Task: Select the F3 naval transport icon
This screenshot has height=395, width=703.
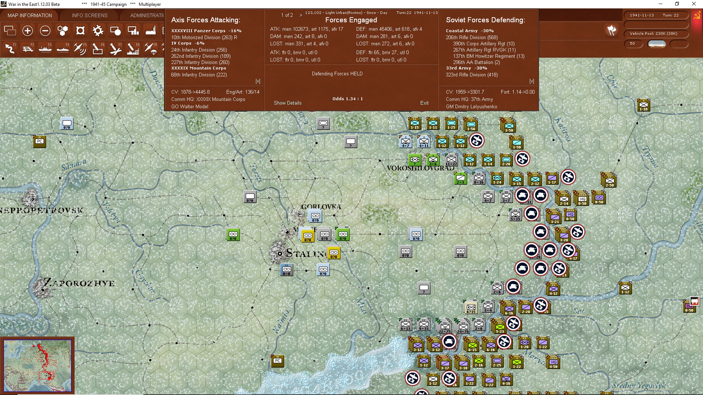Action: (45, 49)
